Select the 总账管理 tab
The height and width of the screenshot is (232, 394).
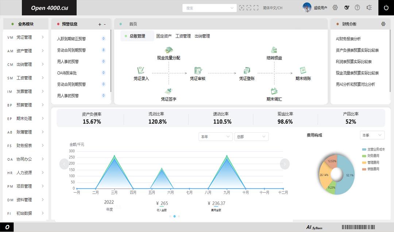[137, 36]
